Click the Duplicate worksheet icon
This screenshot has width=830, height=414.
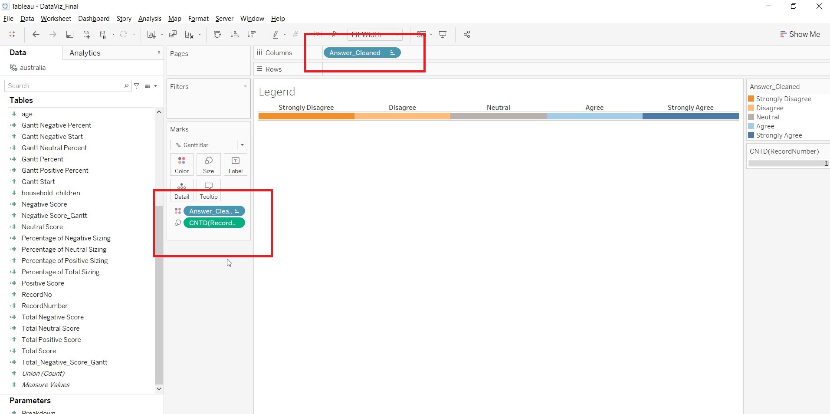click(x=173, y=35)
